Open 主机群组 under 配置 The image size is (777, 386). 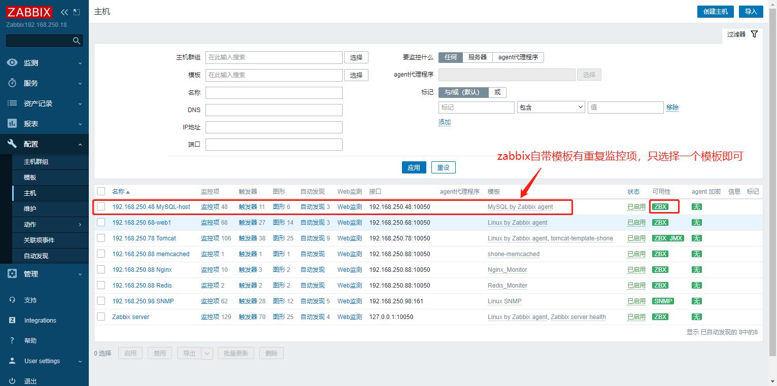[x=36, y=162]
